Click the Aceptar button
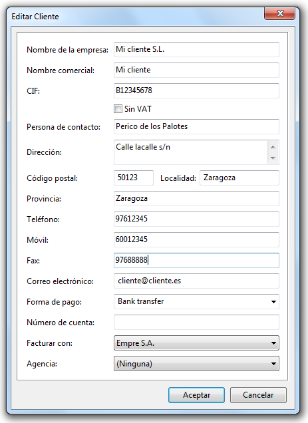308x423 pixels. [x=196, y=395]
